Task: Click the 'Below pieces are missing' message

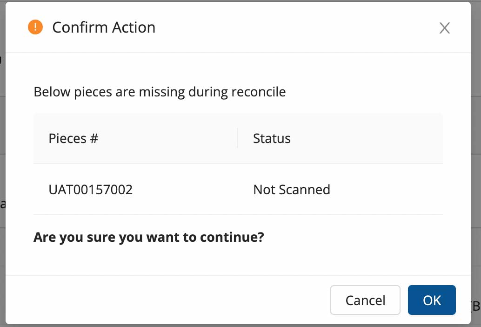Action: click(160, 92)
